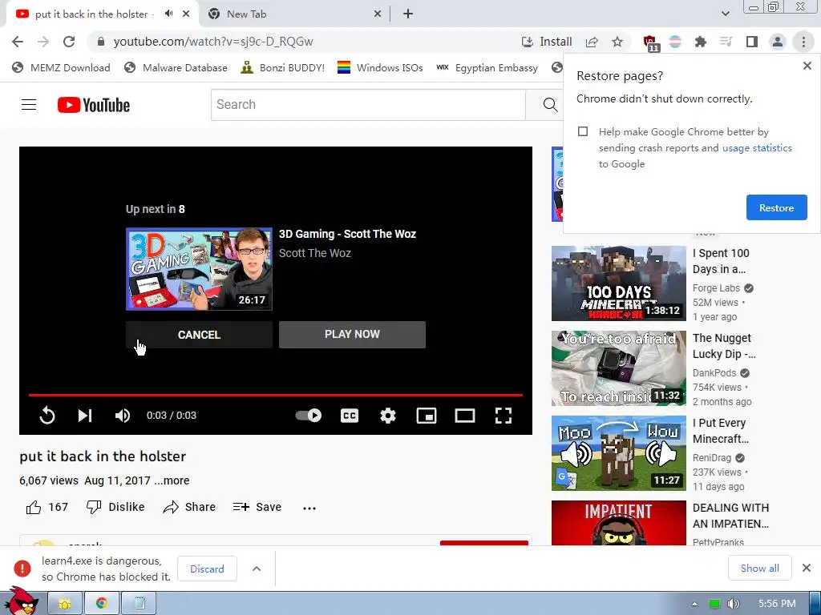Visit the Forge Labs channel
821x615 pixels.
(x=716, y=288)
